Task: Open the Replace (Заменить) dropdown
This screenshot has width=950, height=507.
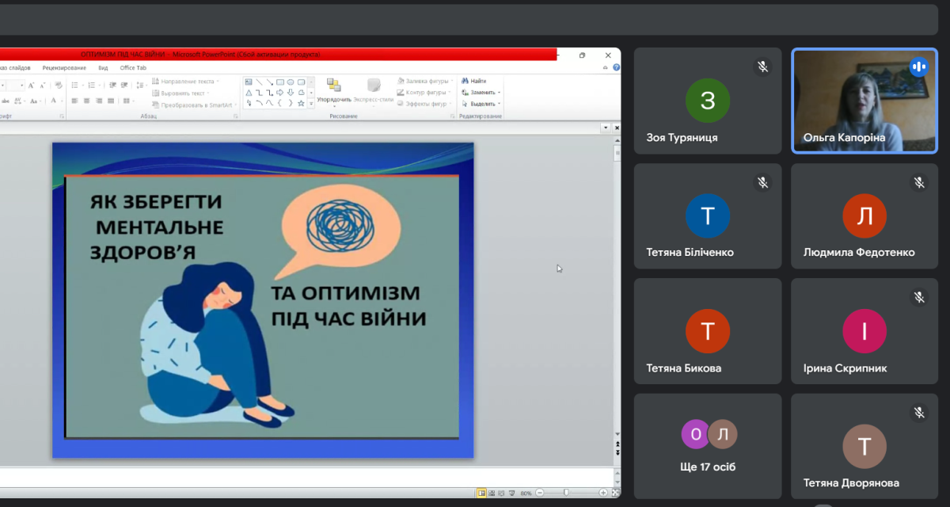Action: click(484, 92)
